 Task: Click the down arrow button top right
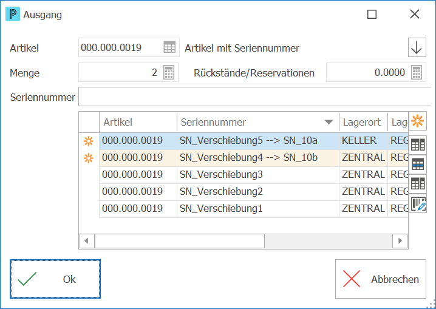(417, 47)
